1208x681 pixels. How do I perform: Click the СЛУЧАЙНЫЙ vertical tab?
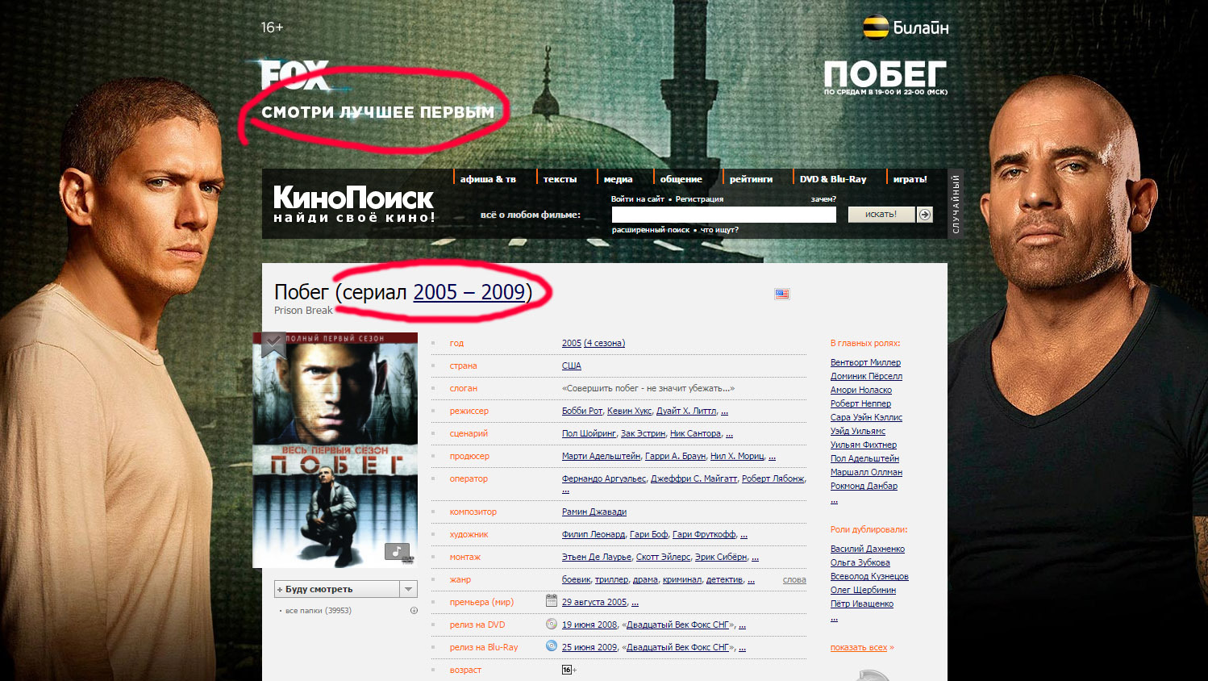(x=956, y=204)
